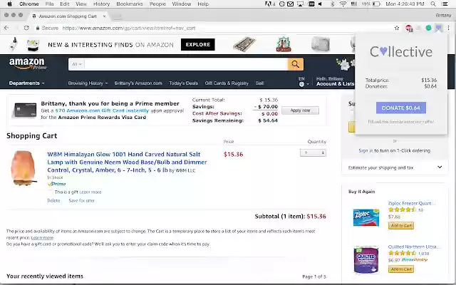This screenshot has width=456, height=285.
Task: Open the View menu
Action: click(x=81, y=4)
